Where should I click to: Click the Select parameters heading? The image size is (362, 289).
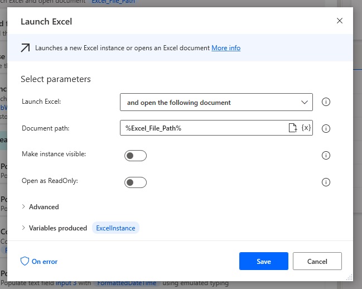(x=56, y=79)
